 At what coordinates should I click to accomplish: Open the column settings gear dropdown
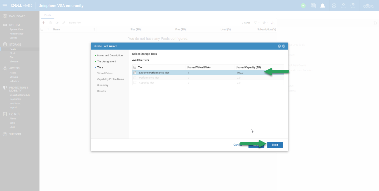click(x=266, y=23)
